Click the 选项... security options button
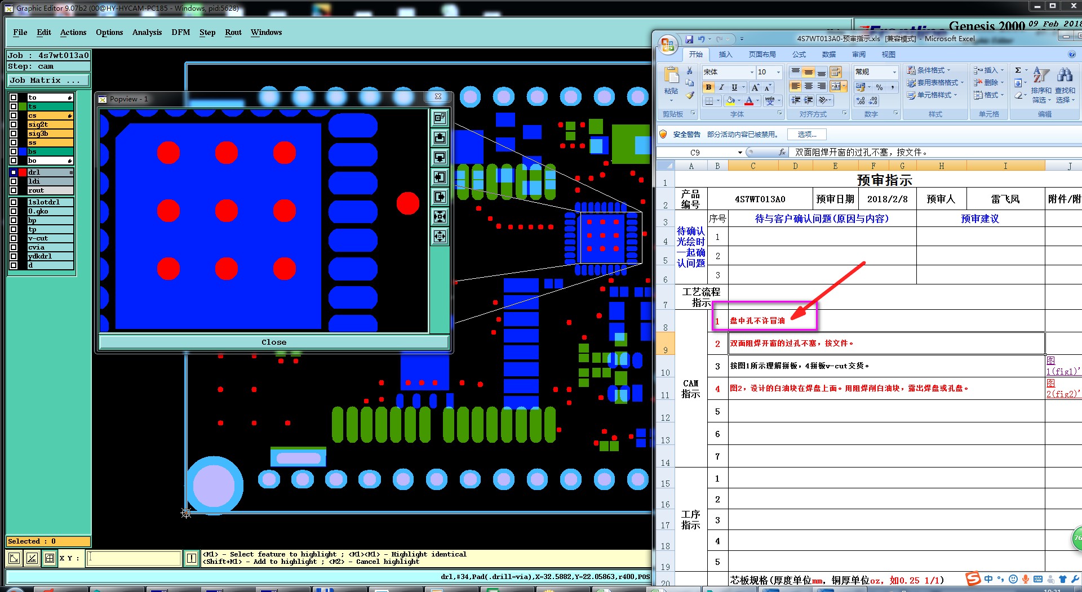Image resolution: width=1082 pixels, height=592 pixels. pyautogui.click(x=807, y=135)
